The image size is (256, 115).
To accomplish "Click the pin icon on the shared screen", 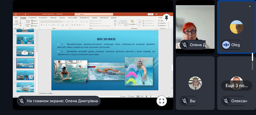I will (x=166, y=18).
